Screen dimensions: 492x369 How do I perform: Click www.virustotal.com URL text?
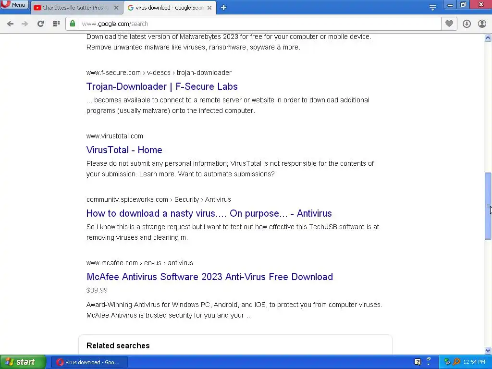point(114,136)
